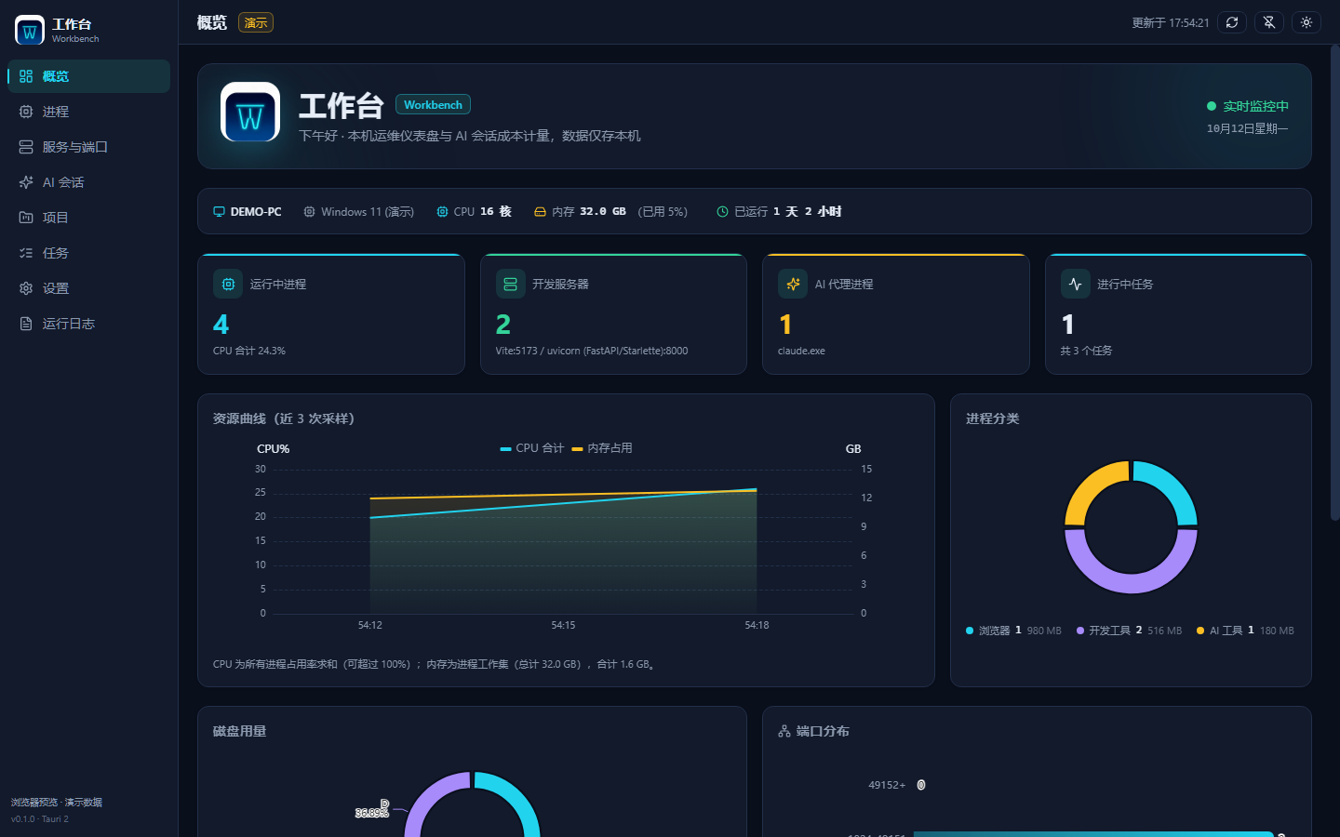This screenshot has width=1340, height=837.
Task: Click the Vite:5173 / uvicorn server text
Action: click(x=592, y=351)
